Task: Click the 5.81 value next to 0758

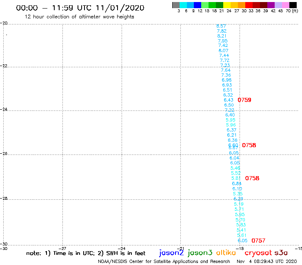Action: pyautogui.click(x=236, y=179)
